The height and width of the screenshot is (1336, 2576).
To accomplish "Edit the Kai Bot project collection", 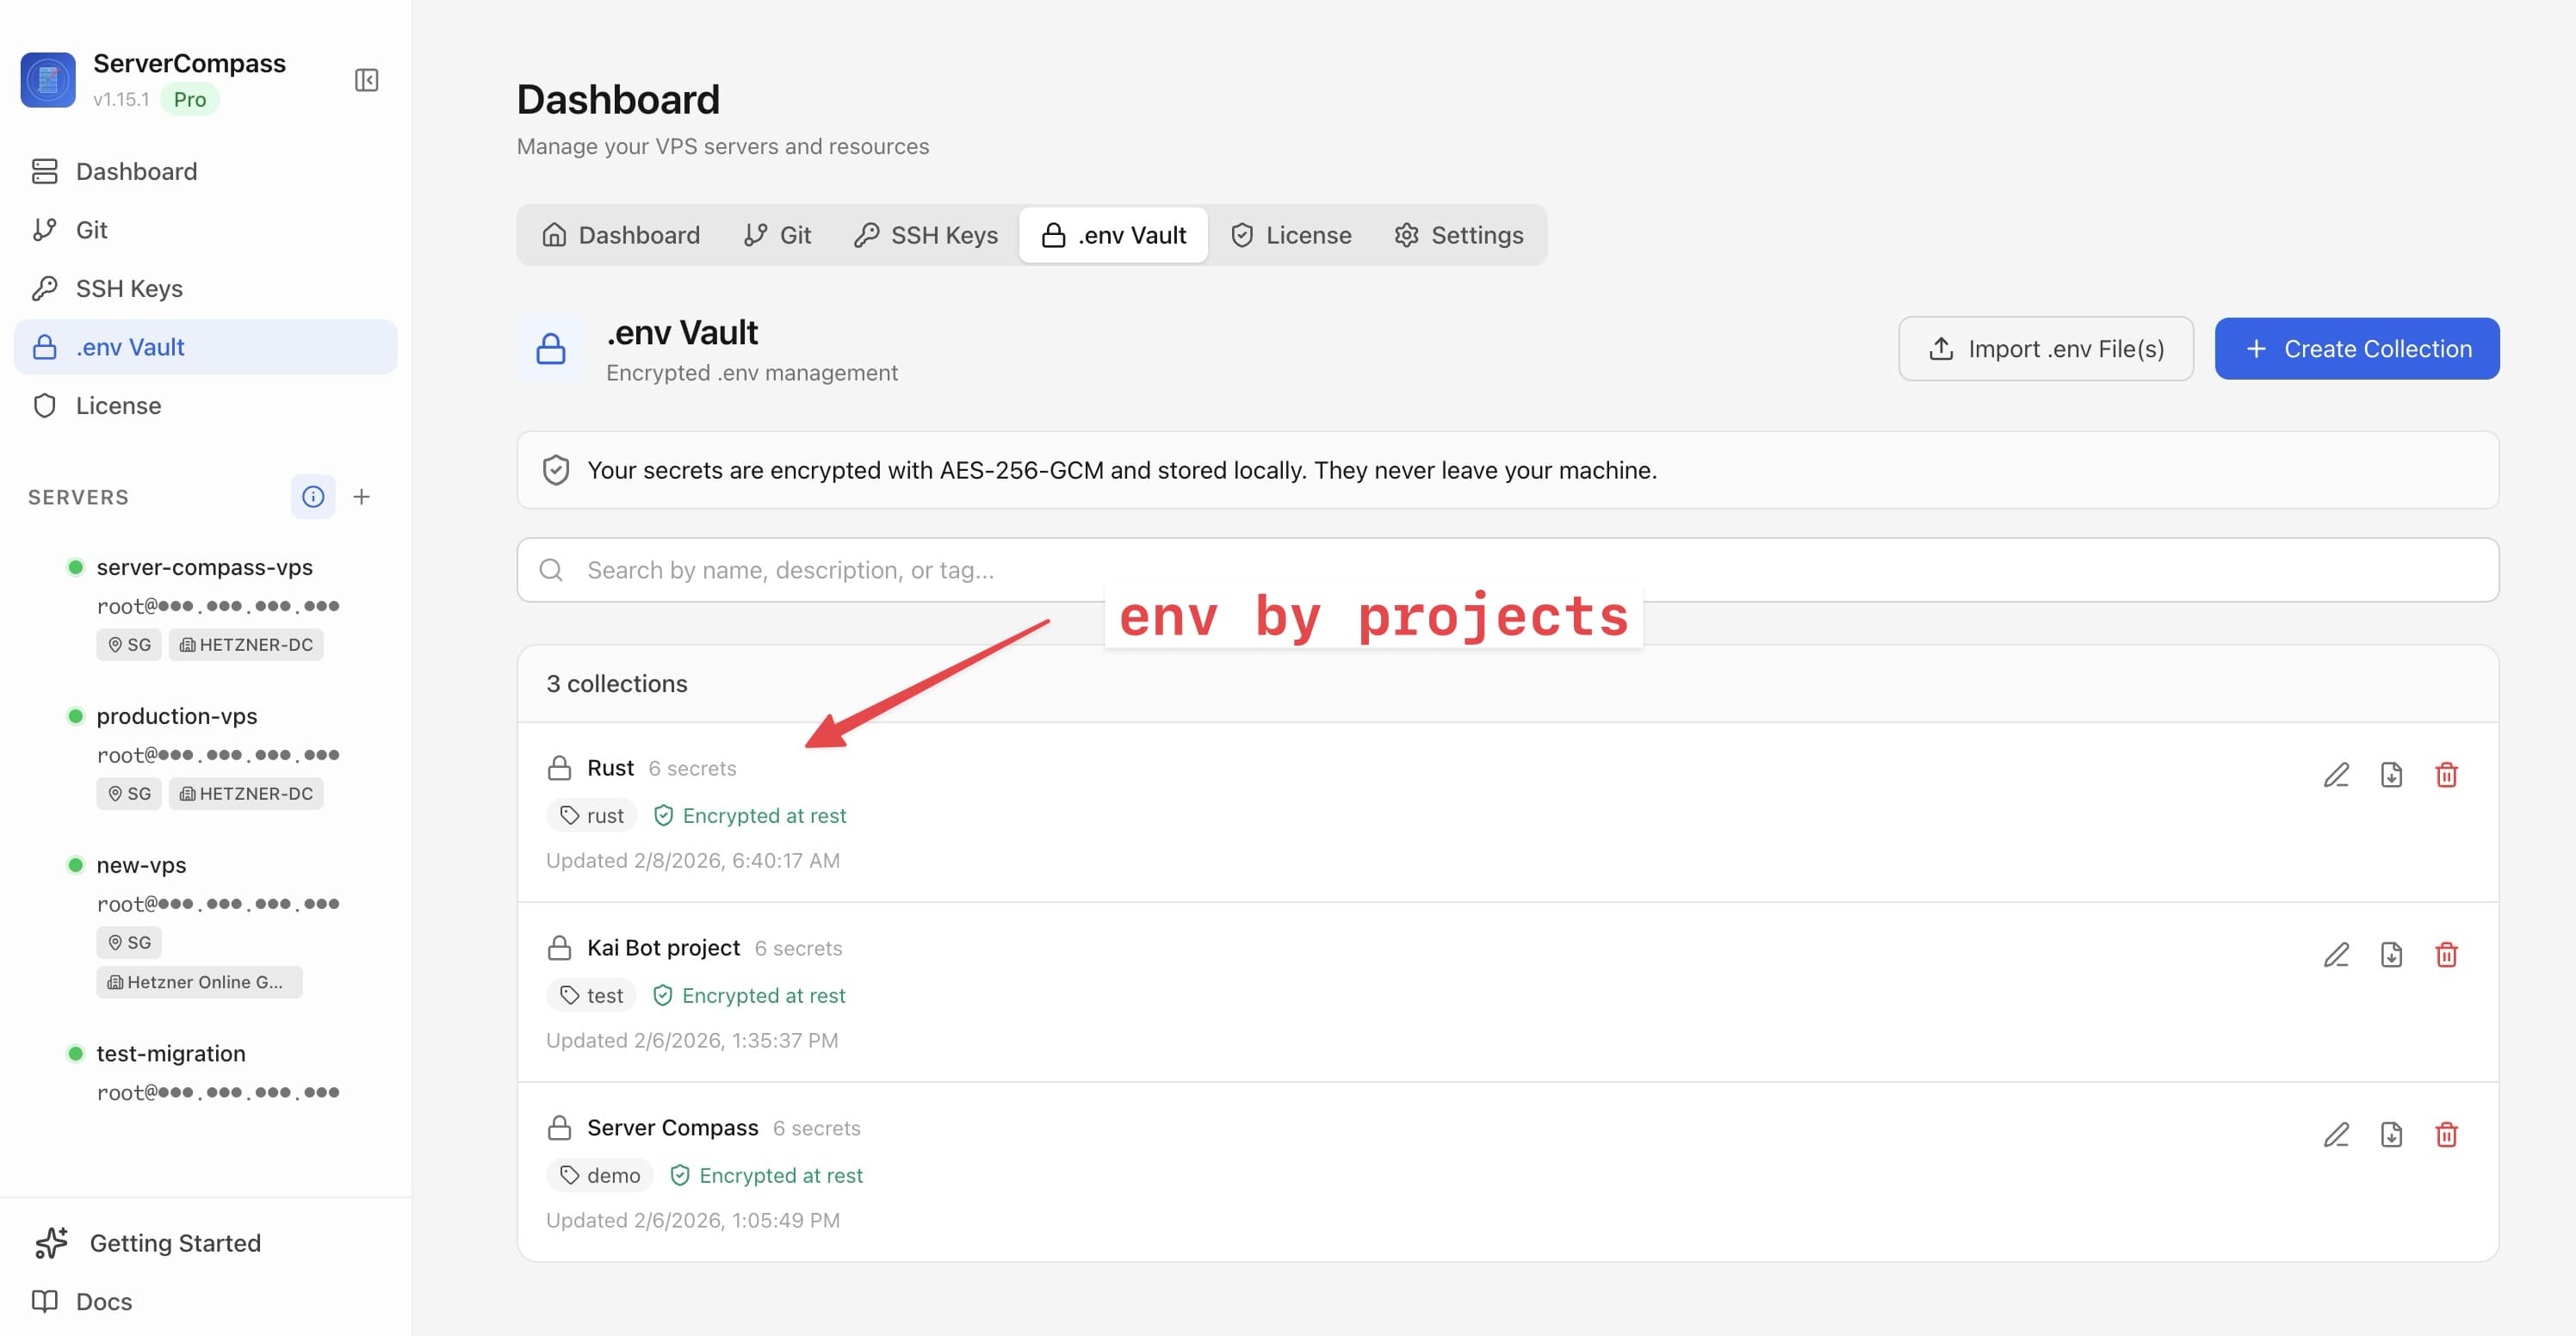I will tap(2336, 955).
